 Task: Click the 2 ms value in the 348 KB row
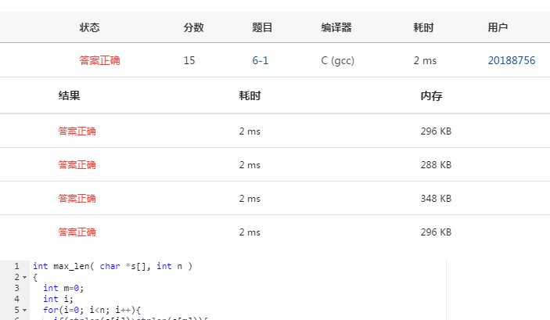point(250,199)
